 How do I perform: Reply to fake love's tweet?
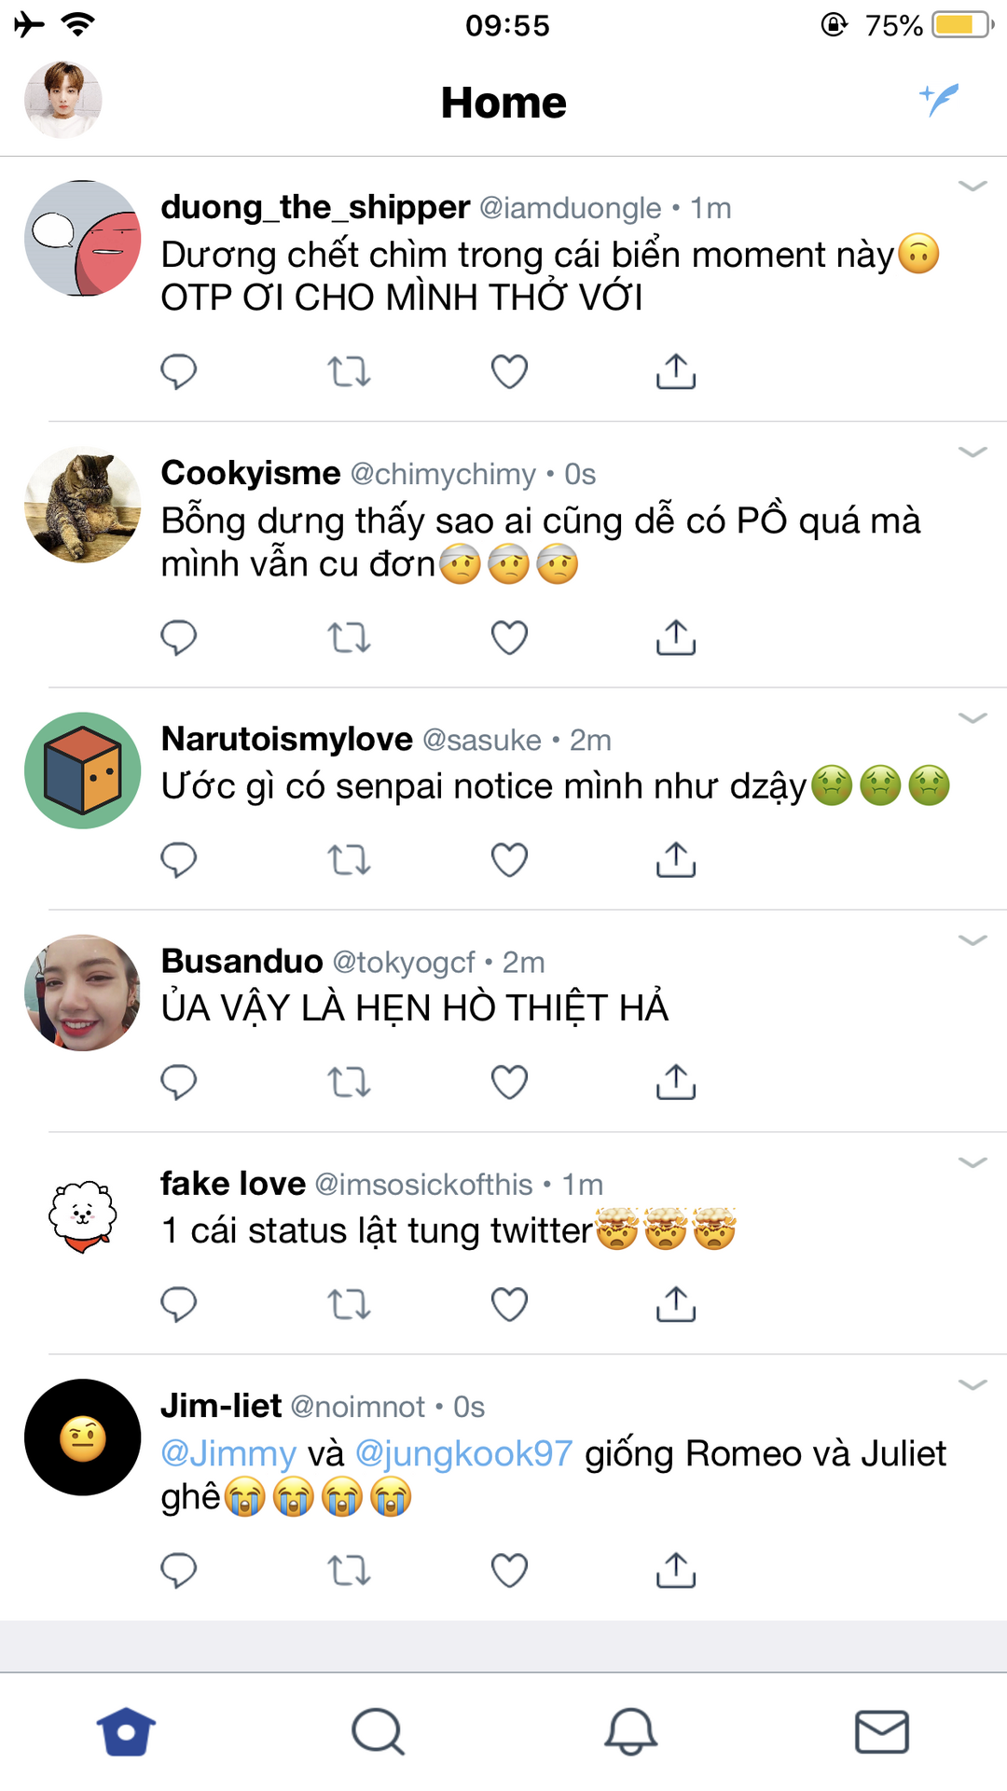point(178,1304)
